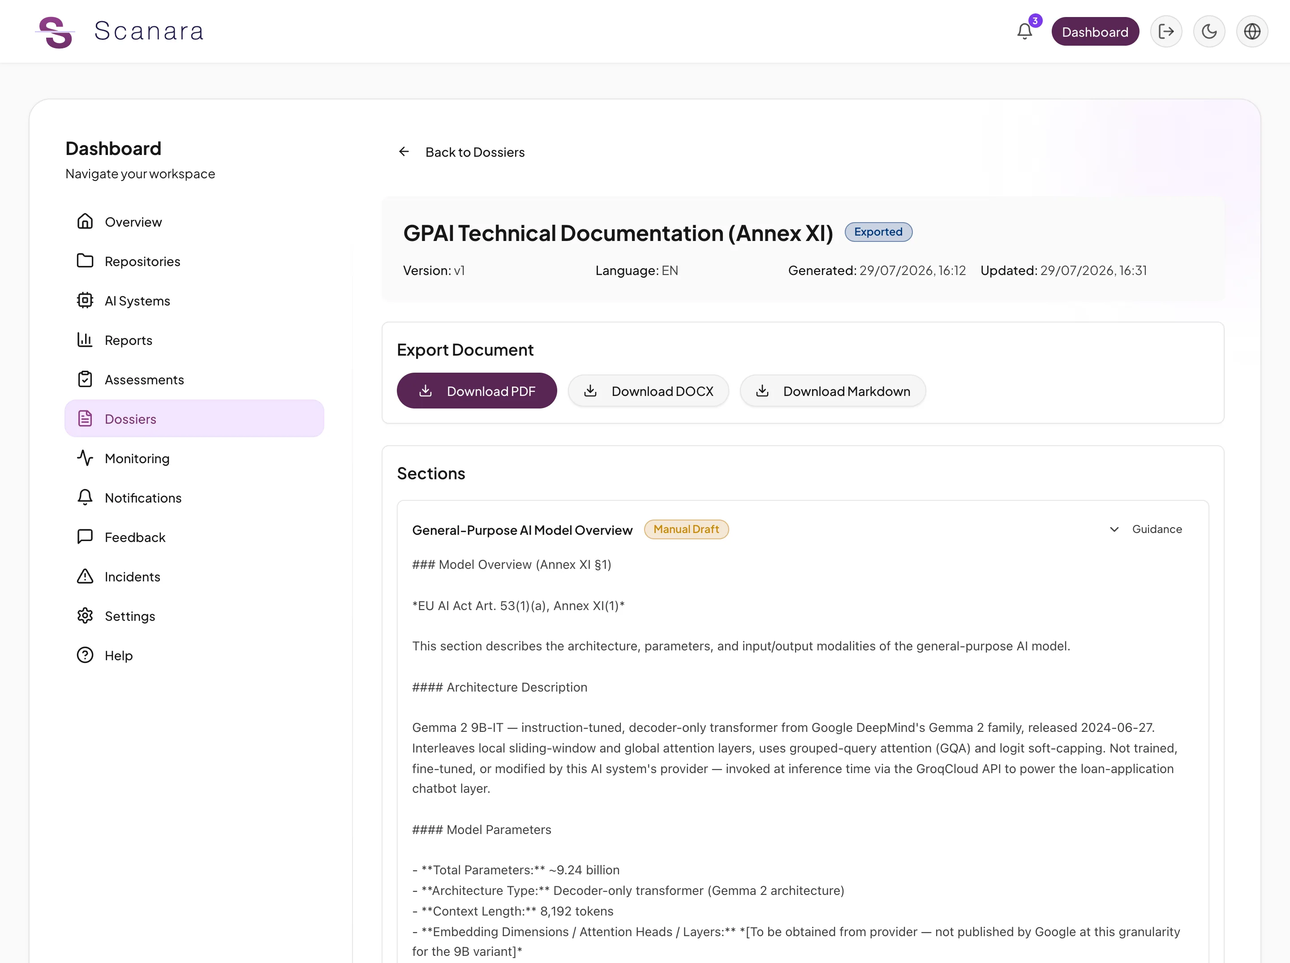The height and width of the screenshot is (963, 1290).
Task: Click the Download Markdown button
Action: 832,391
